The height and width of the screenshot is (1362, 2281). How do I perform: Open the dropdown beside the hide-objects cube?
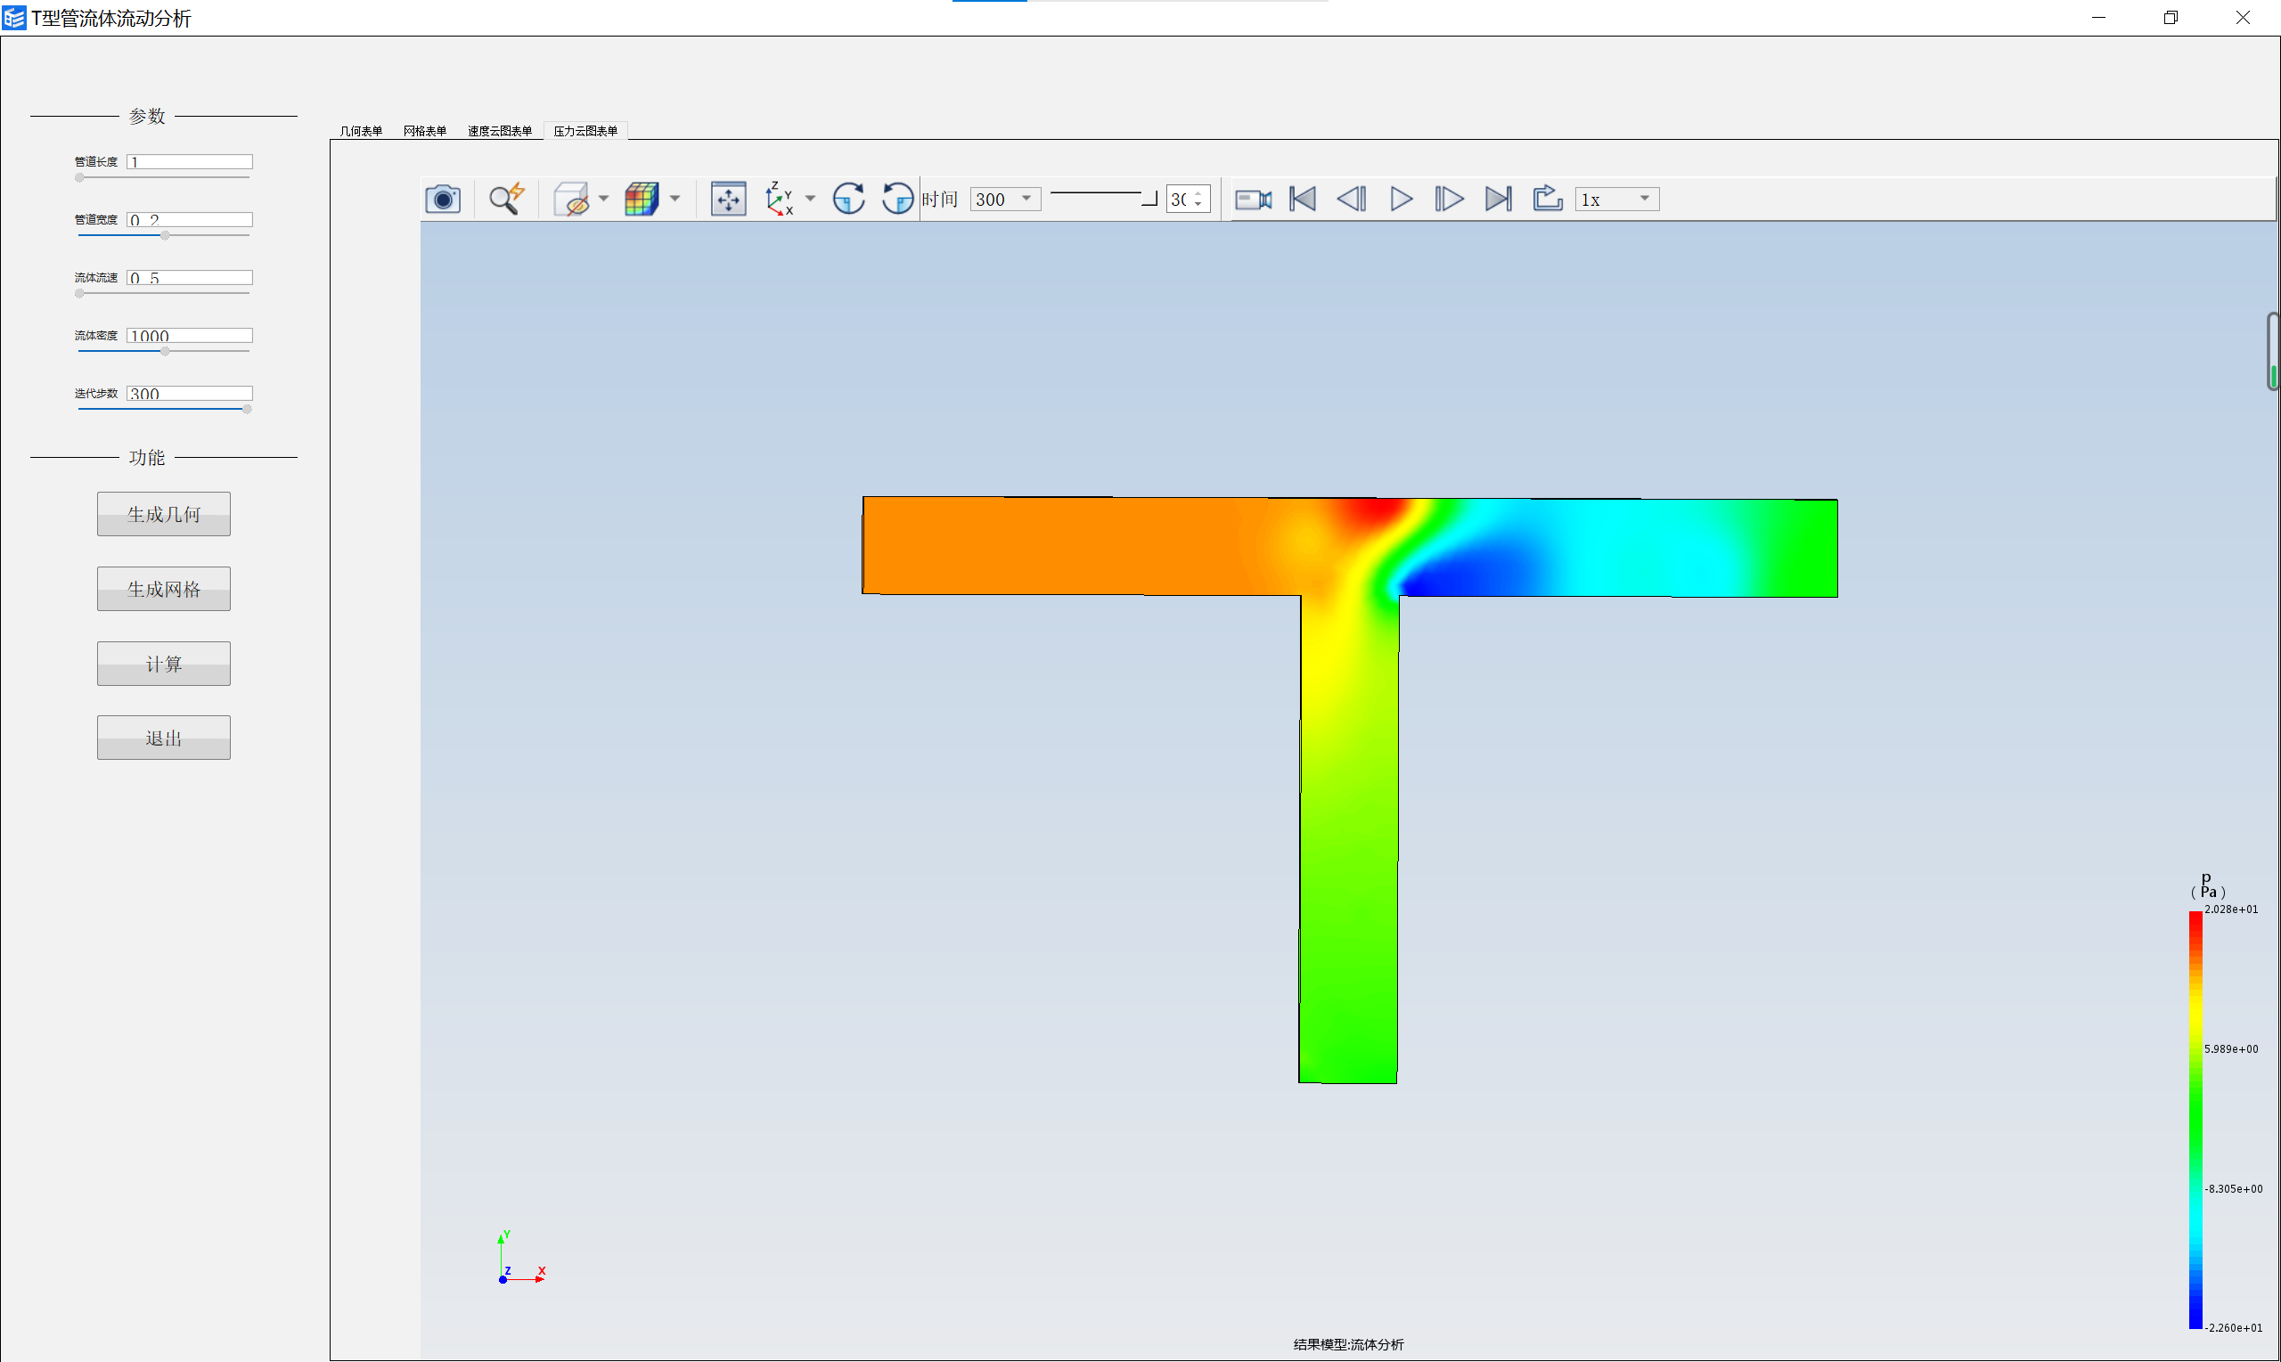tap(603, 200)
